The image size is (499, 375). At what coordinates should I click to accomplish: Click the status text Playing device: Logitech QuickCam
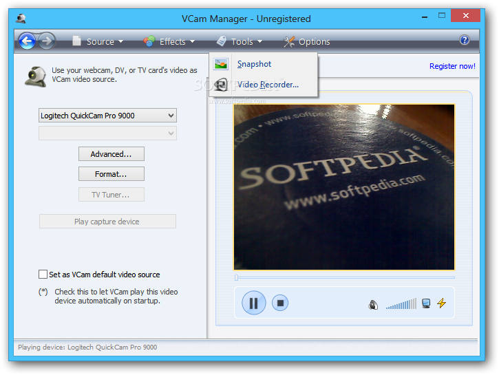click(x=87, y=347)
